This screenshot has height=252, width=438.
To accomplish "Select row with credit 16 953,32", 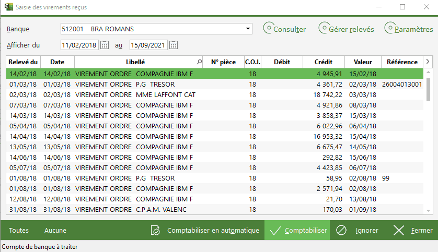I will [214, 137].
